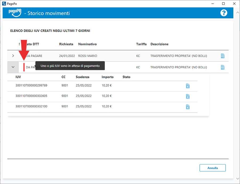The image size is (240, 184).
Task: Open document icon for ROSSI MARIO row
Action: coord(223,56)
